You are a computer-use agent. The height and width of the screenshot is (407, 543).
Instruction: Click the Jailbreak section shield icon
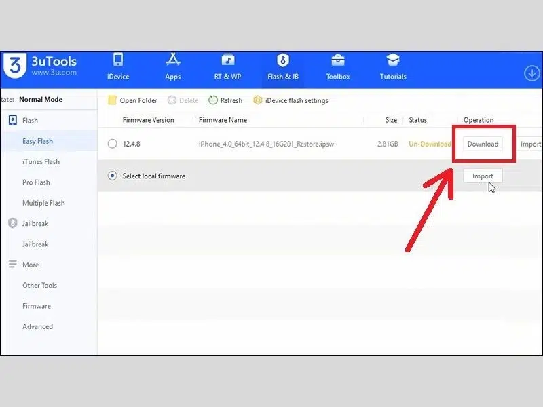coord(13,223)
